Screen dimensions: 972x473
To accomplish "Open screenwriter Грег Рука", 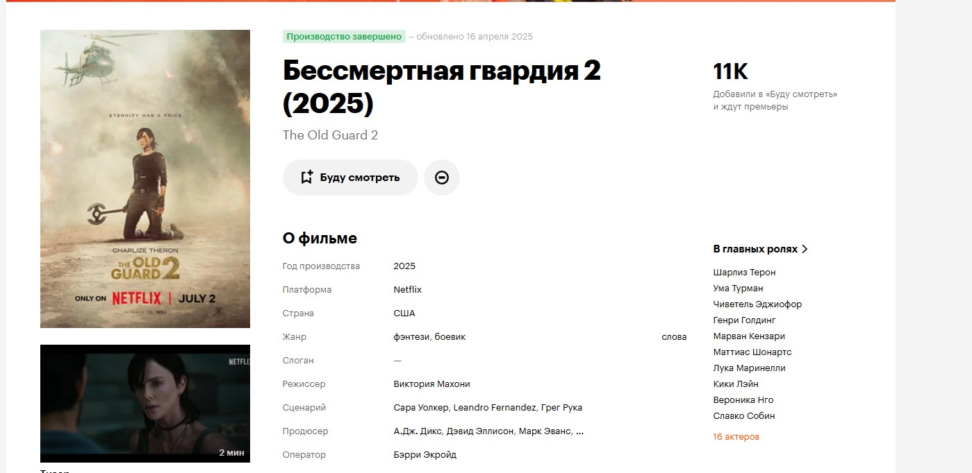I will point(562,408).
